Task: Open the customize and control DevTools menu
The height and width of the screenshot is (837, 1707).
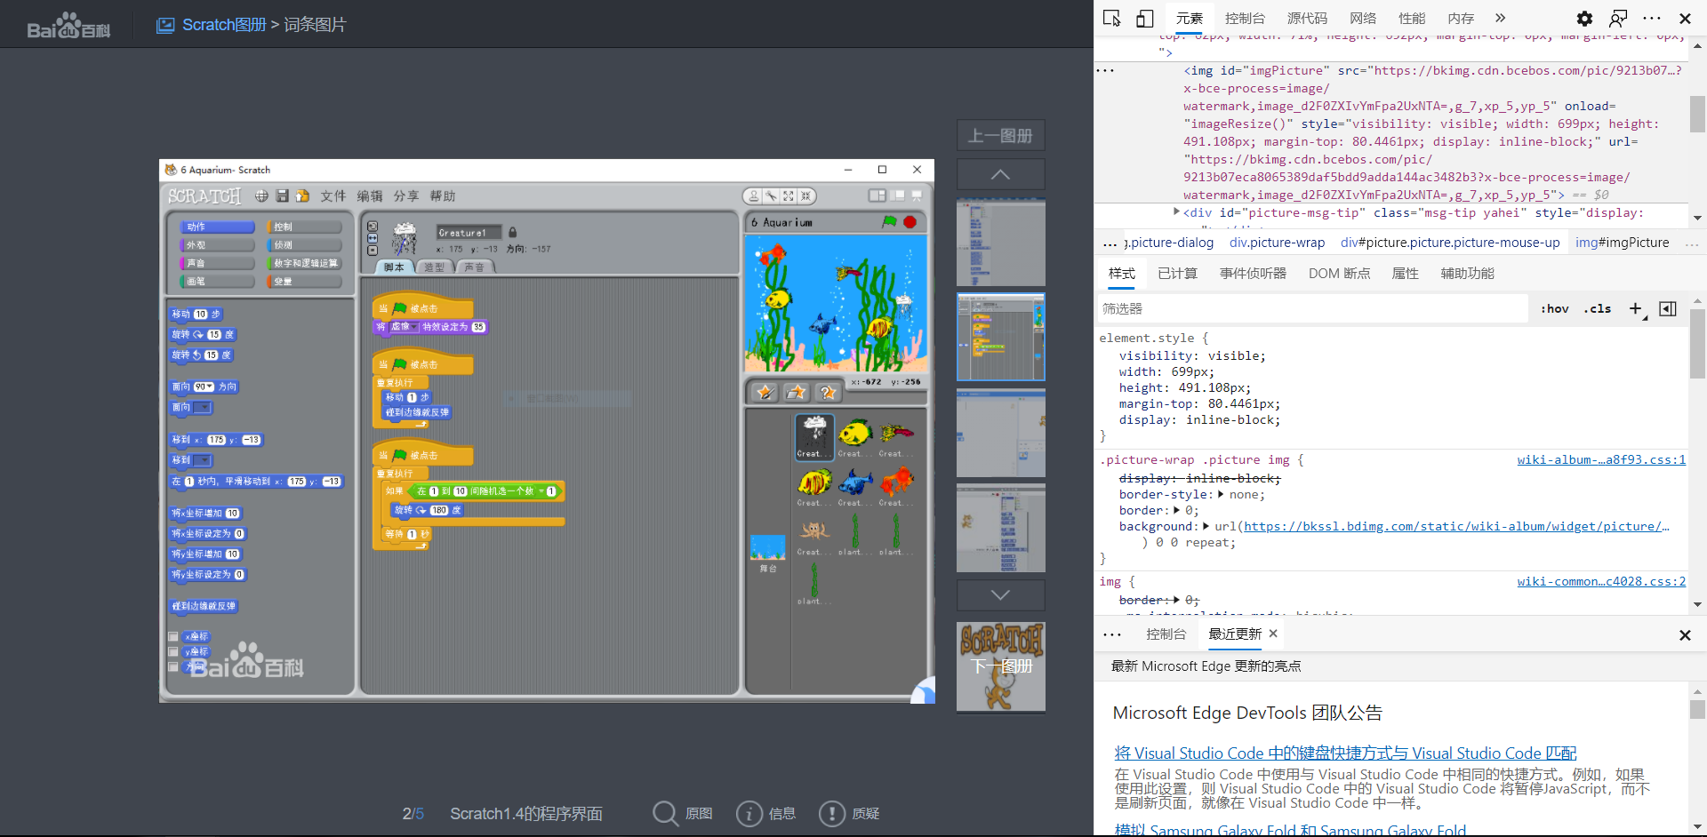Action: coord(1652,18)
